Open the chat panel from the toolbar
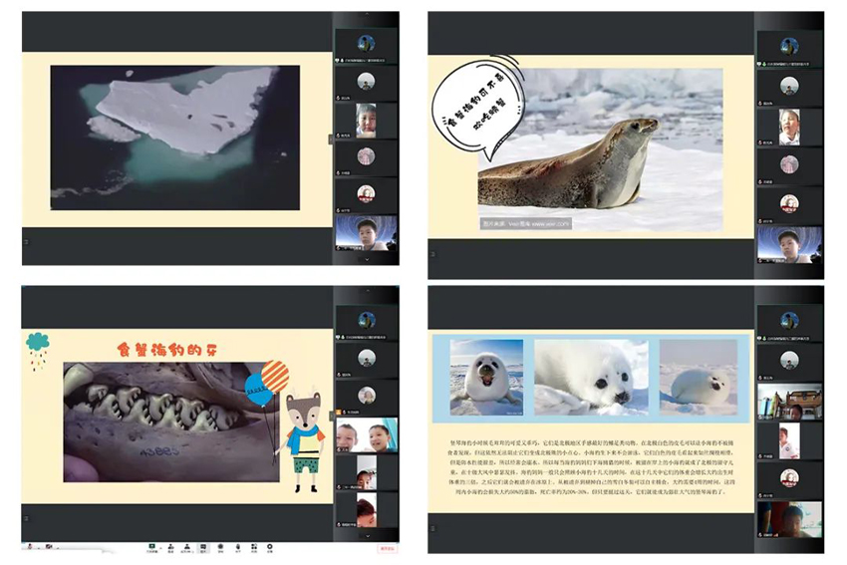This screenshot has height=565, width=847. pos(203,546)
